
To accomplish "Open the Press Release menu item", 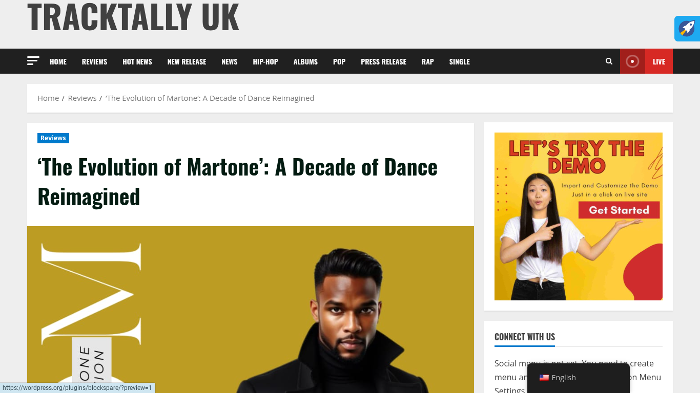I will click(x=383, y=61).
